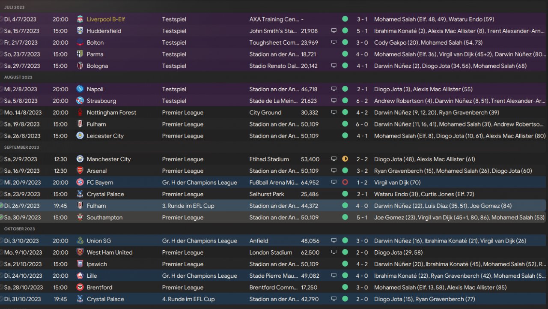Open the Manchester City crest icon
Screen dimensions: 548x309
[80, 159]
